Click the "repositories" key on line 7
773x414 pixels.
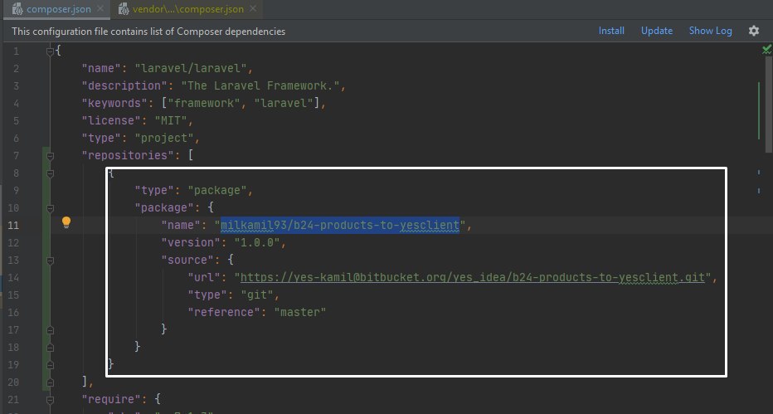pyautogui.click(x=128, y=155)
